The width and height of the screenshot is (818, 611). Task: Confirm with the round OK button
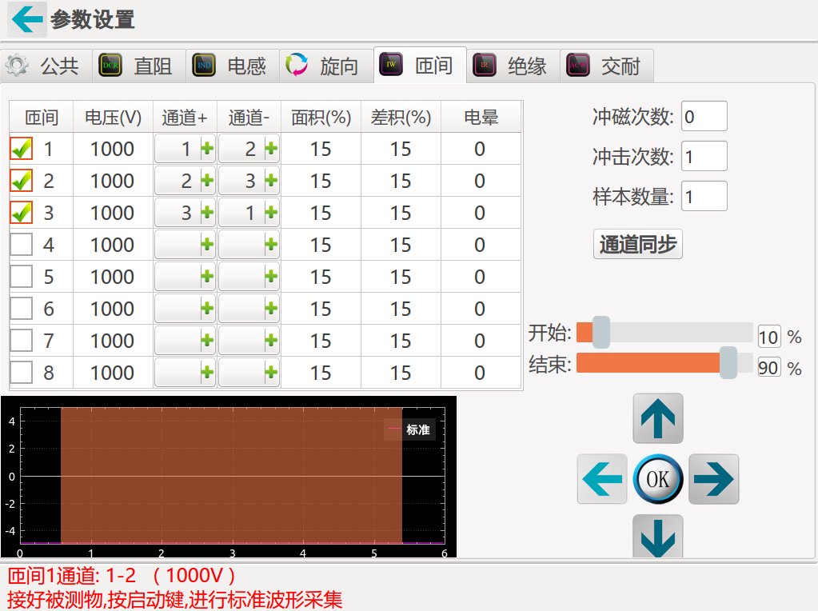point(658,479)
